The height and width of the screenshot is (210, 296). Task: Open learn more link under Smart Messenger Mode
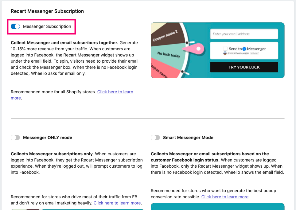click(x=225, y=197)
